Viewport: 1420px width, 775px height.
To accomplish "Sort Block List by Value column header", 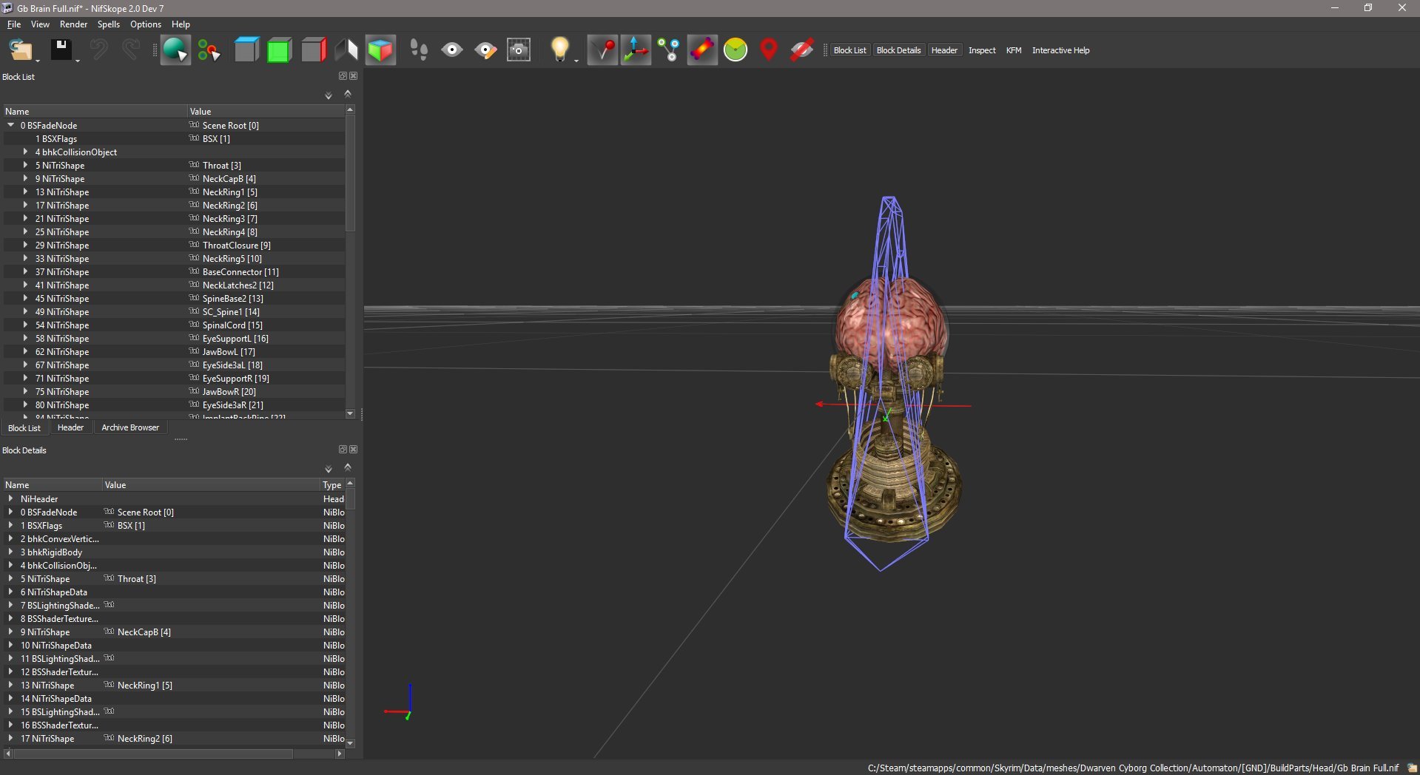I will click(x=266, y=112).
